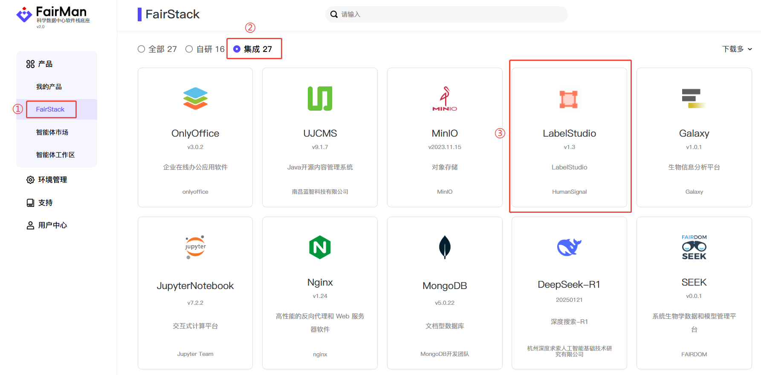Click the MinIO flamingo logo
This screenshot has height=375, width=761.
(445, 98)
